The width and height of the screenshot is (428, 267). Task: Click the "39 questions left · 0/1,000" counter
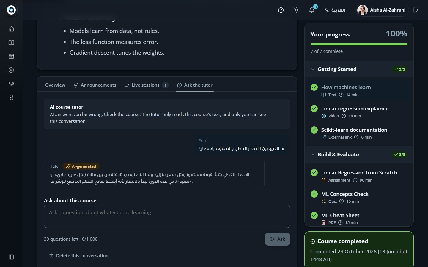pos(71,239)
